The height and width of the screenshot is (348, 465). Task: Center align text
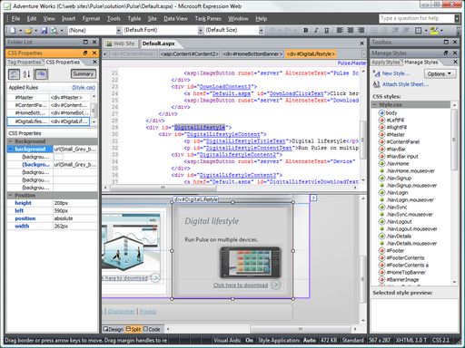coord(351,30)
